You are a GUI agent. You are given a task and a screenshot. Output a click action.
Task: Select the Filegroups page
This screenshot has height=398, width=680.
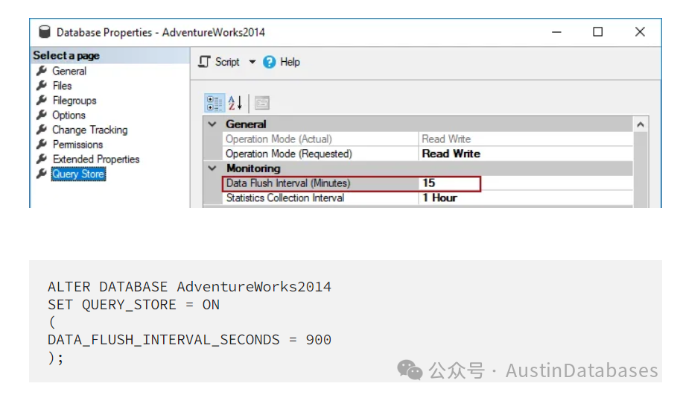pos(74,101)
